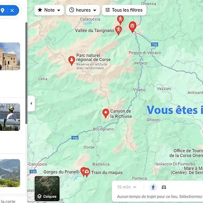The image size is (203, 203).
Task: Open the 15 min travel time dropdown
Action: tap(127, 187)
